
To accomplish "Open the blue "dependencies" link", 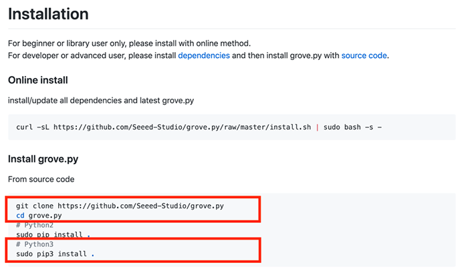I will pyautogui.click(x=203, y=55).
